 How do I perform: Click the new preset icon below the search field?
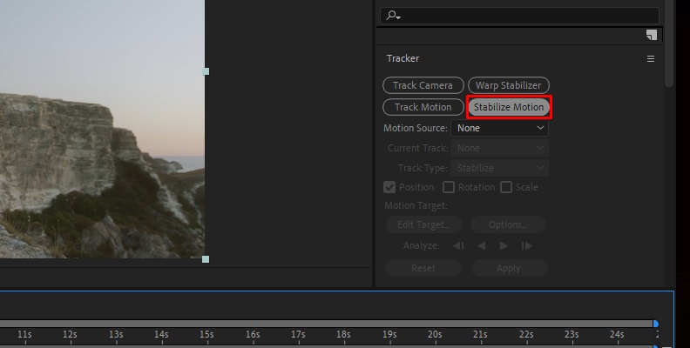652,35
